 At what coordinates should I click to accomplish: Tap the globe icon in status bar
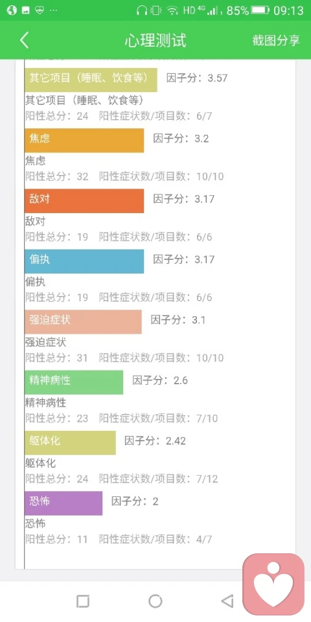click(x=11, y=10)
